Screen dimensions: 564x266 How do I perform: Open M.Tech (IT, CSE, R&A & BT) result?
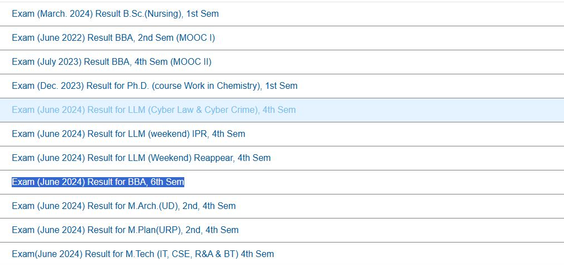pyautogui.click(x=143, y=254)
